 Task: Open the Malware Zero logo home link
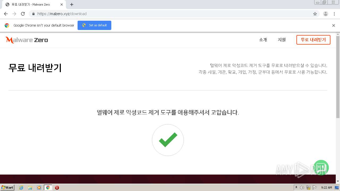point(27,40)
